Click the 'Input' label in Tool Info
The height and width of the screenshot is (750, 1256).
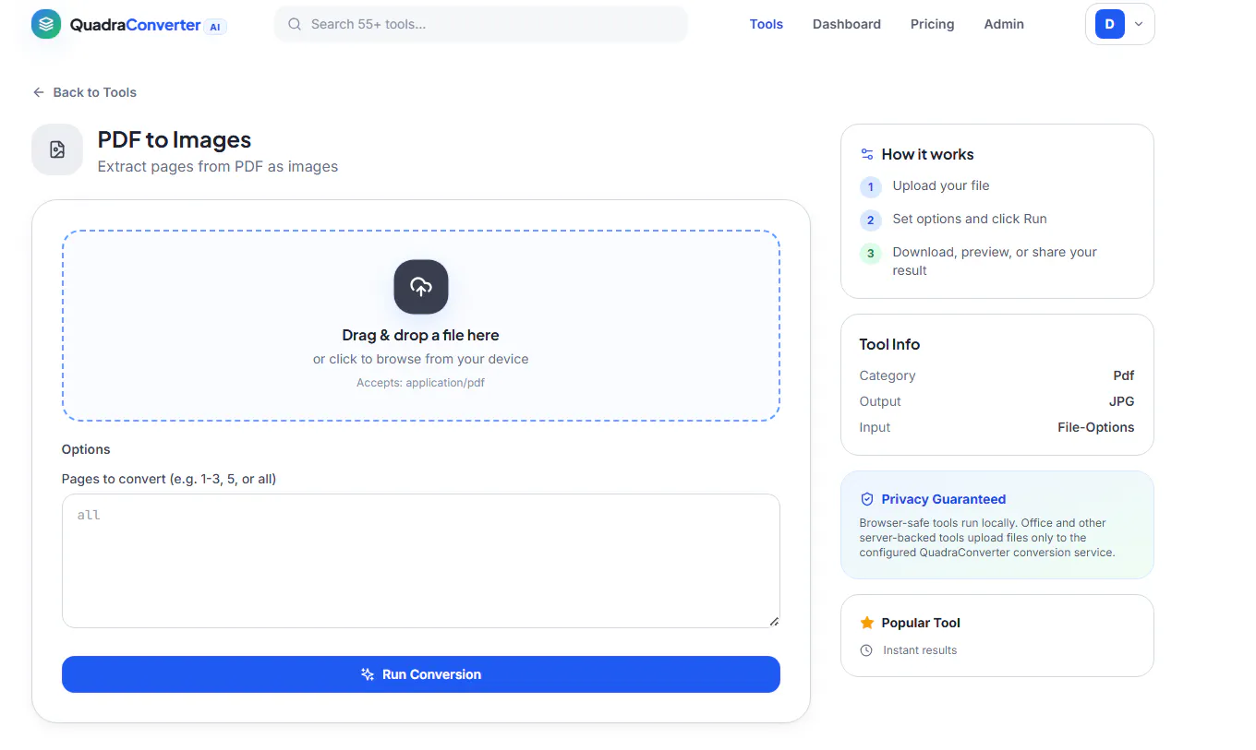(x=875, y=427)
